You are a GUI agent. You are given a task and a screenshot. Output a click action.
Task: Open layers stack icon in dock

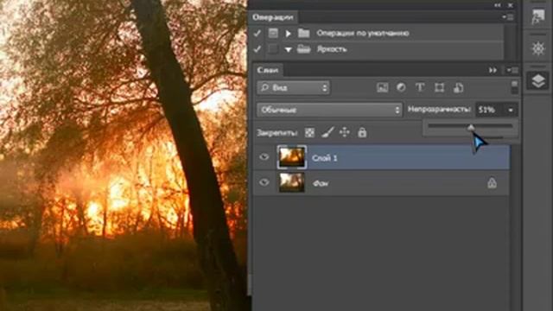pos(538,81)
